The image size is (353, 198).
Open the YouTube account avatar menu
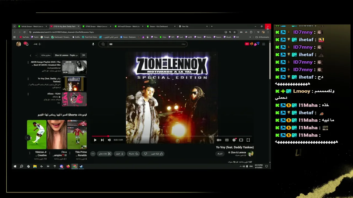coord(18,44)
